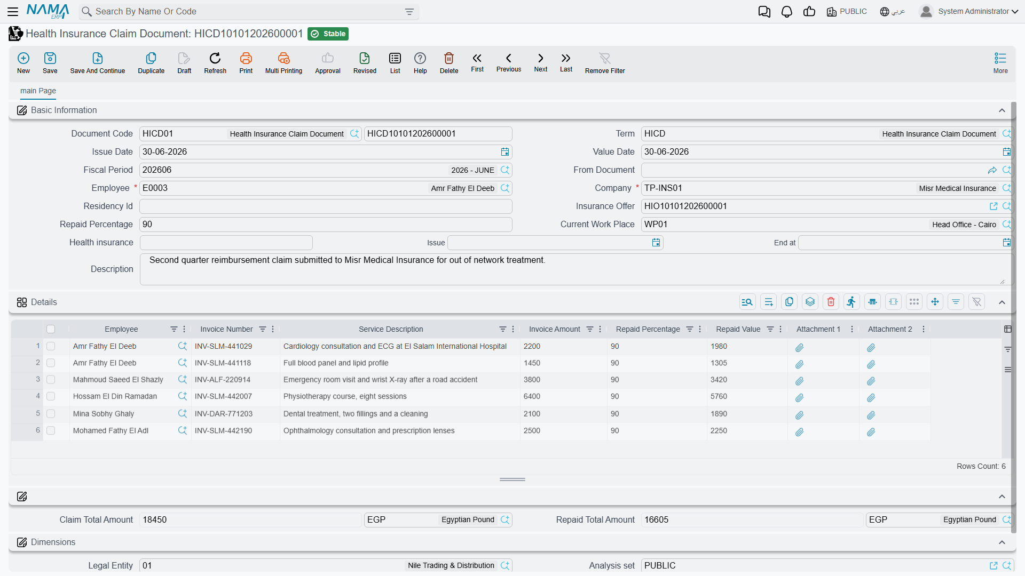The width and height of the screenshot is (1025, 576).
Task: Collapse the Basic Information section
Action: pos(1002,110)
